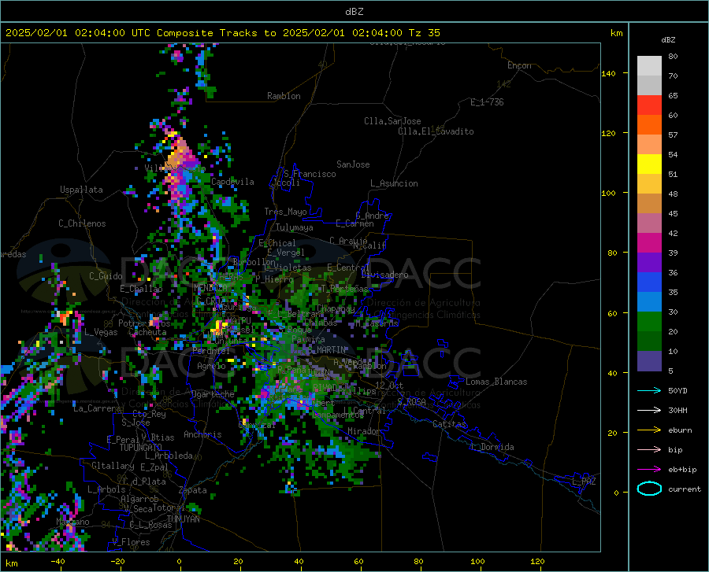709x572 pixels.
Task: Click the 'Clla.SanJose' label
Action: pyautogui.click(x=392, y=121)
